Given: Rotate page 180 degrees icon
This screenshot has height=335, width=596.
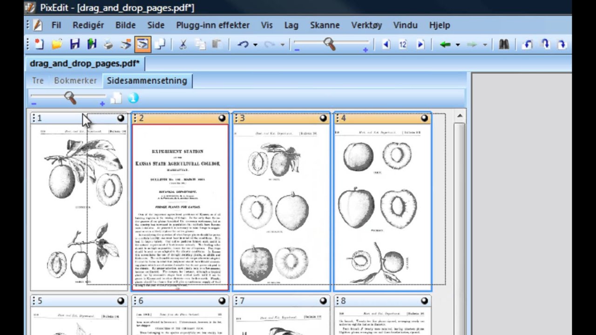Looking at the screenshot, I should [x=545, y=45].
